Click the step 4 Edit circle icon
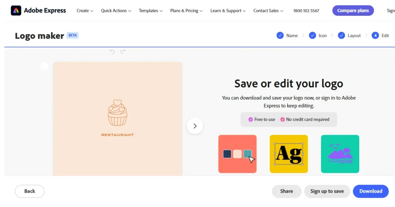 tap(375, 35)
